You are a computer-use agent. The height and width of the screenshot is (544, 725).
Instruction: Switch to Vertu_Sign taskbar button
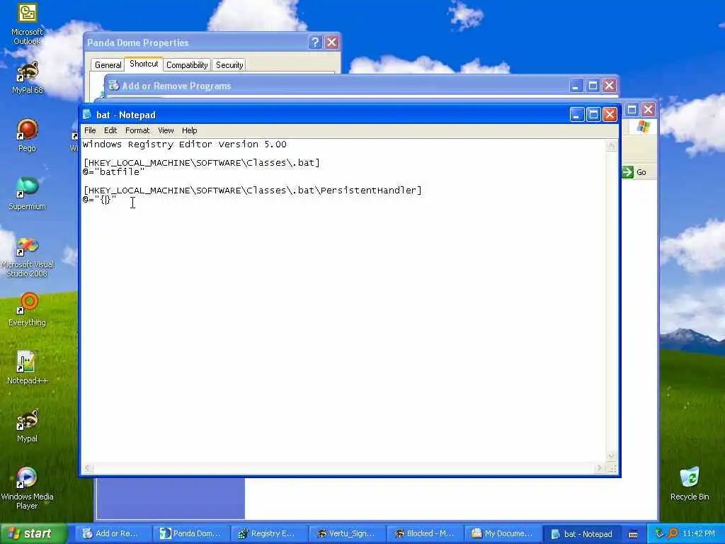coord(346,533)
